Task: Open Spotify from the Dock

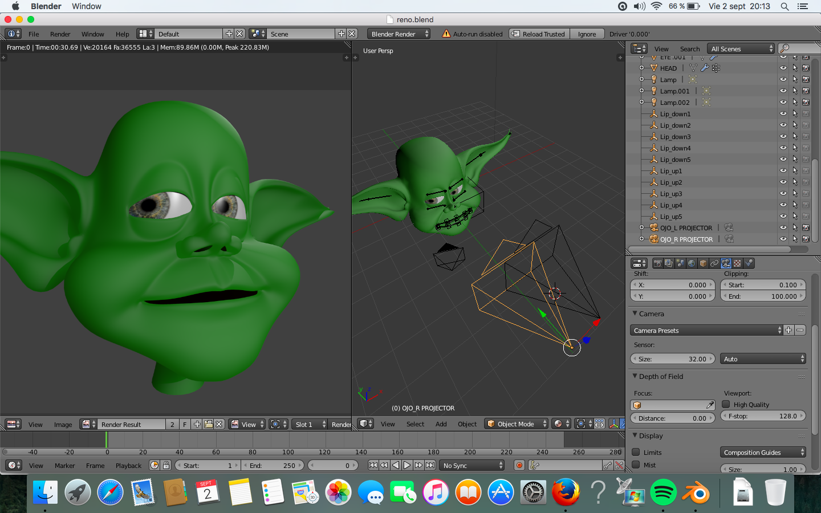Action: click(x=663, y=492)
